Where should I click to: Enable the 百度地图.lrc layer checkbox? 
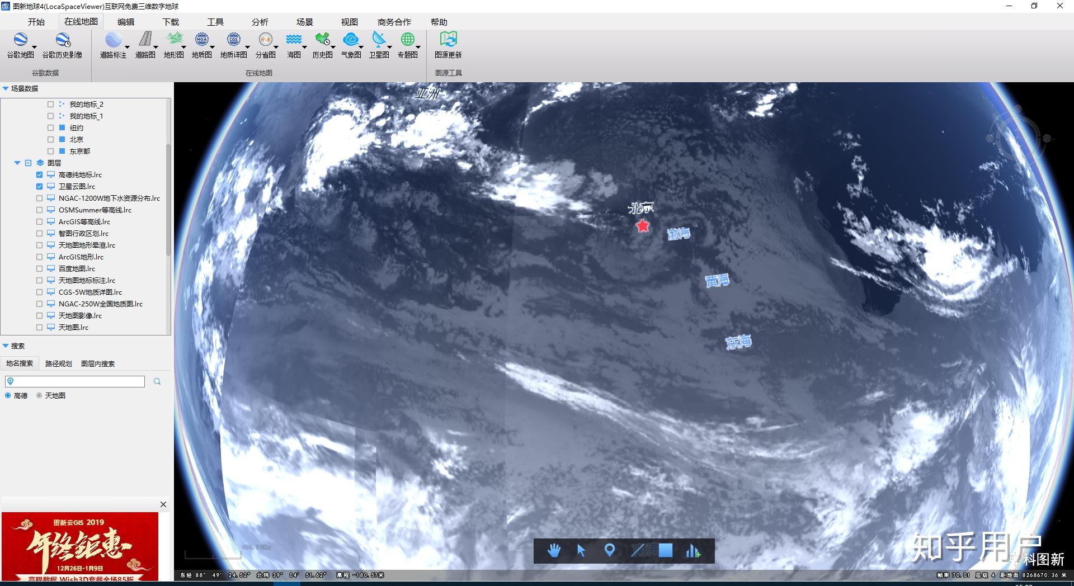[x=39, y=268]
